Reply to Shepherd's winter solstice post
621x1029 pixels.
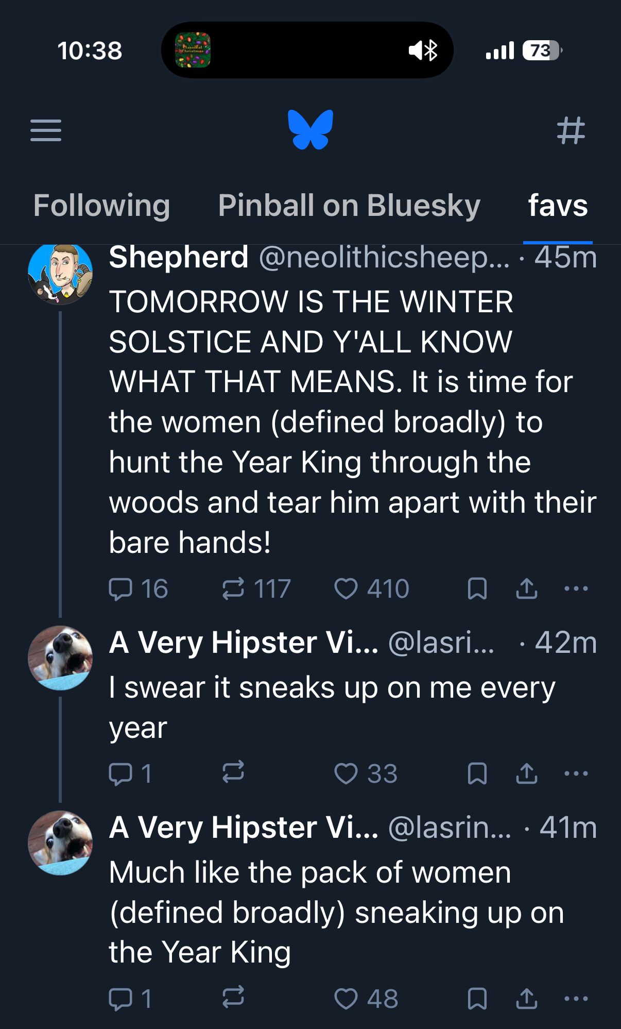pos(121,589)
